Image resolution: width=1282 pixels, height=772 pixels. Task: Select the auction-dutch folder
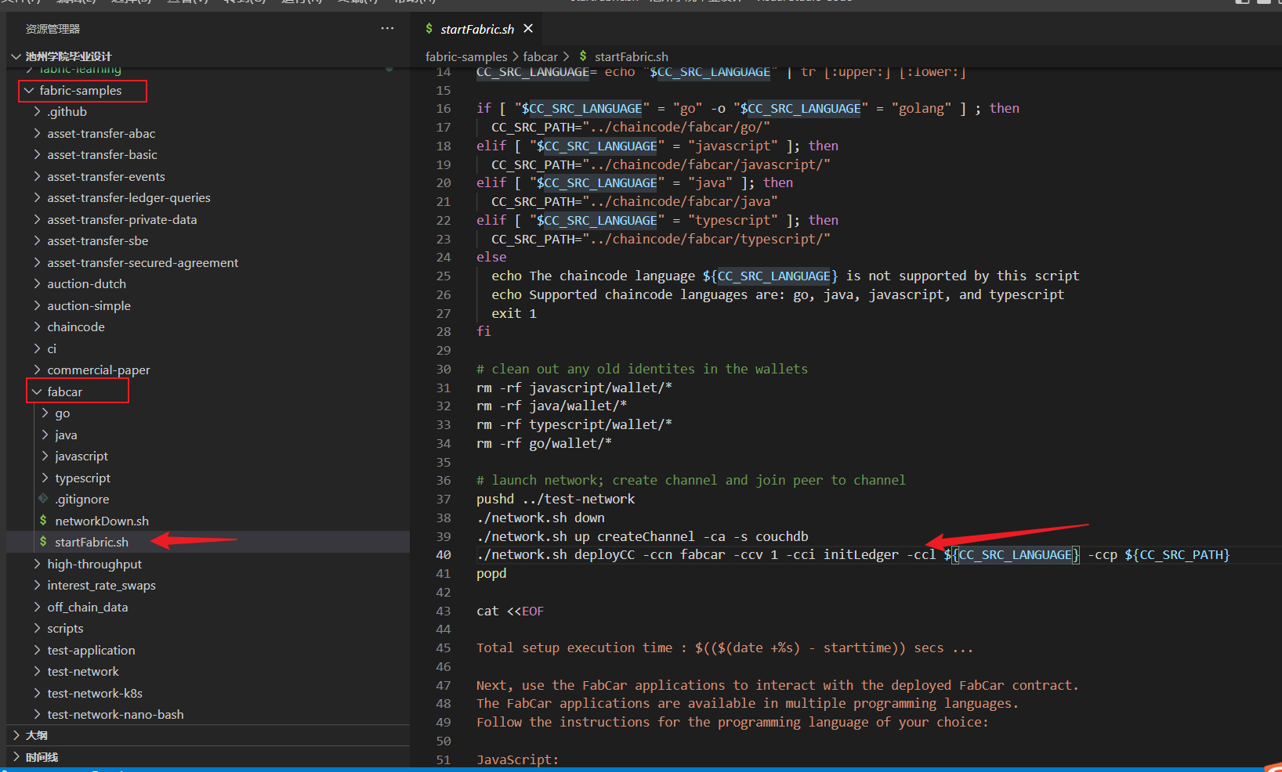click(87, 283)
